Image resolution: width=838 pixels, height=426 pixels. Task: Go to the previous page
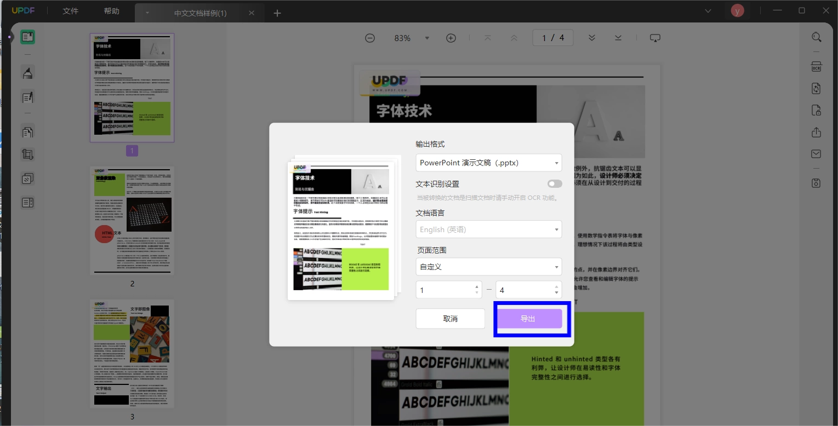514,38
